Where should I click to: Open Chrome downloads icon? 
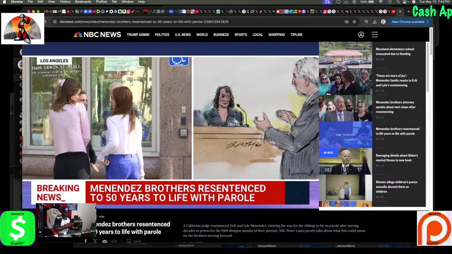pyautogui.click(x=375, y=22)
